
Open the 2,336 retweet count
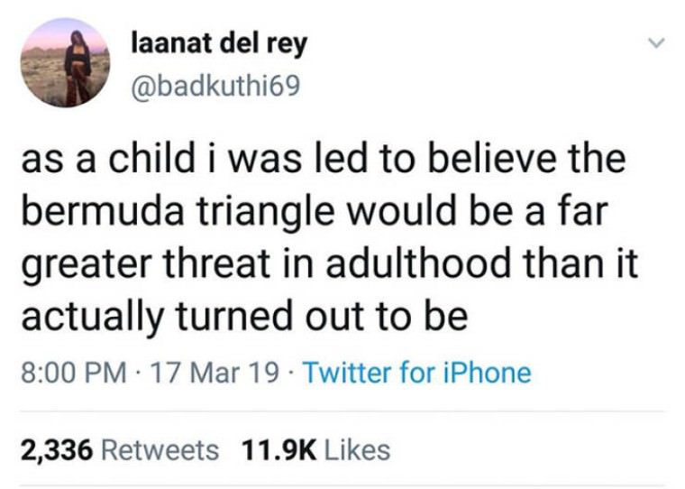[x=57, y=451]
